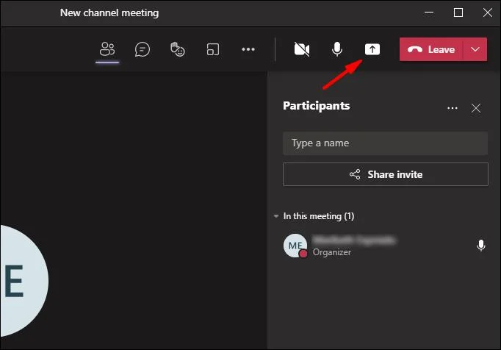Close the Participants panel

tap(476, 108)
